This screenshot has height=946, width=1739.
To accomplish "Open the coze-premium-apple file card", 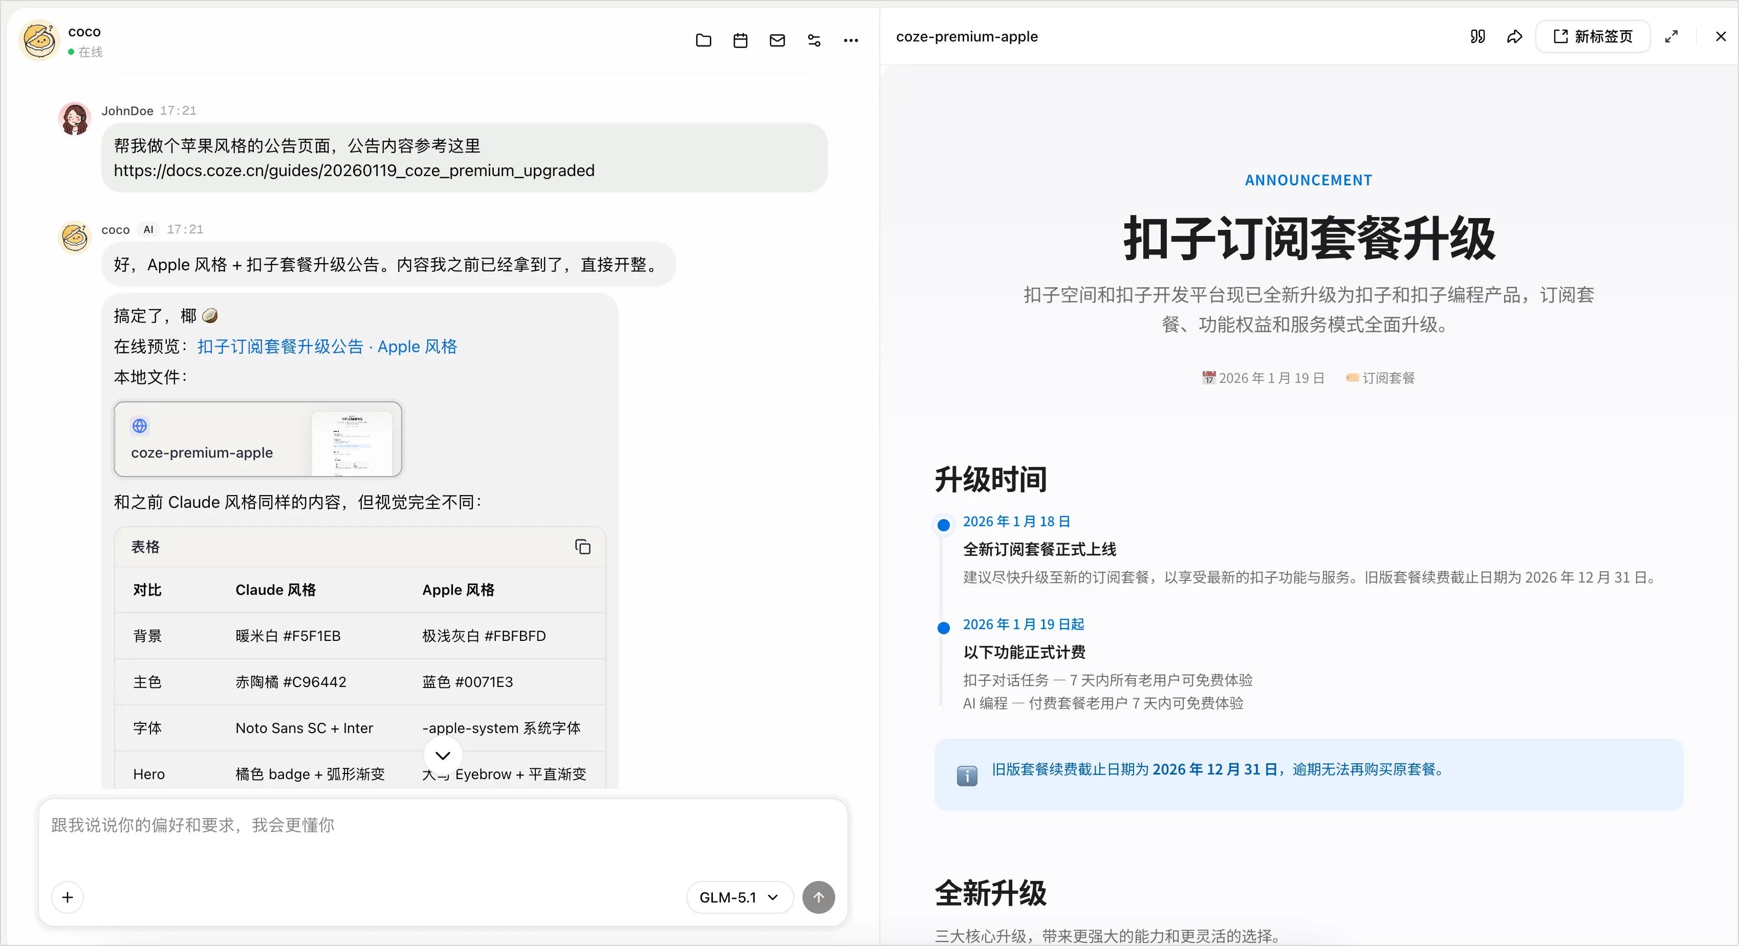I will click(258, 439).
